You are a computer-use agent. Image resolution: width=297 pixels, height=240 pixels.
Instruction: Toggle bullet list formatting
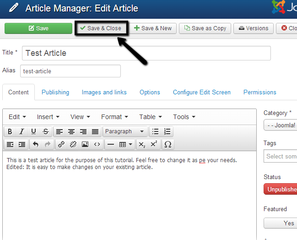pos(156,131)
